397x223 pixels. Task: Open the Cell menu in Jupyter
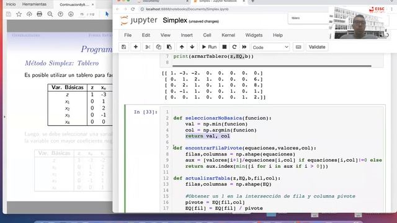[207, 35]
